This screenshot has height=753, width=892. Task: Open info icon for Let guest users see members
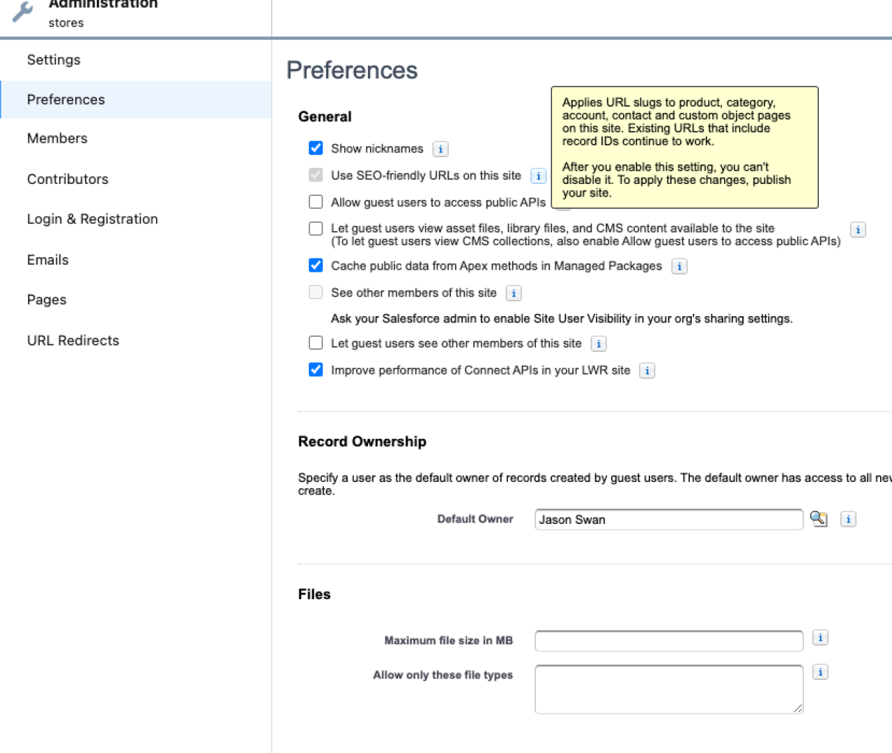click(599, 343)
